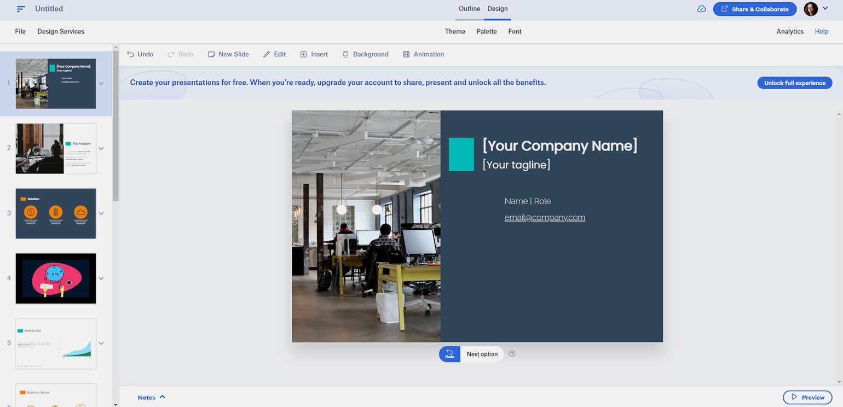Click the help question mark beside Next option
This screenshot has height=407, width=843.
tap(512, 354)
